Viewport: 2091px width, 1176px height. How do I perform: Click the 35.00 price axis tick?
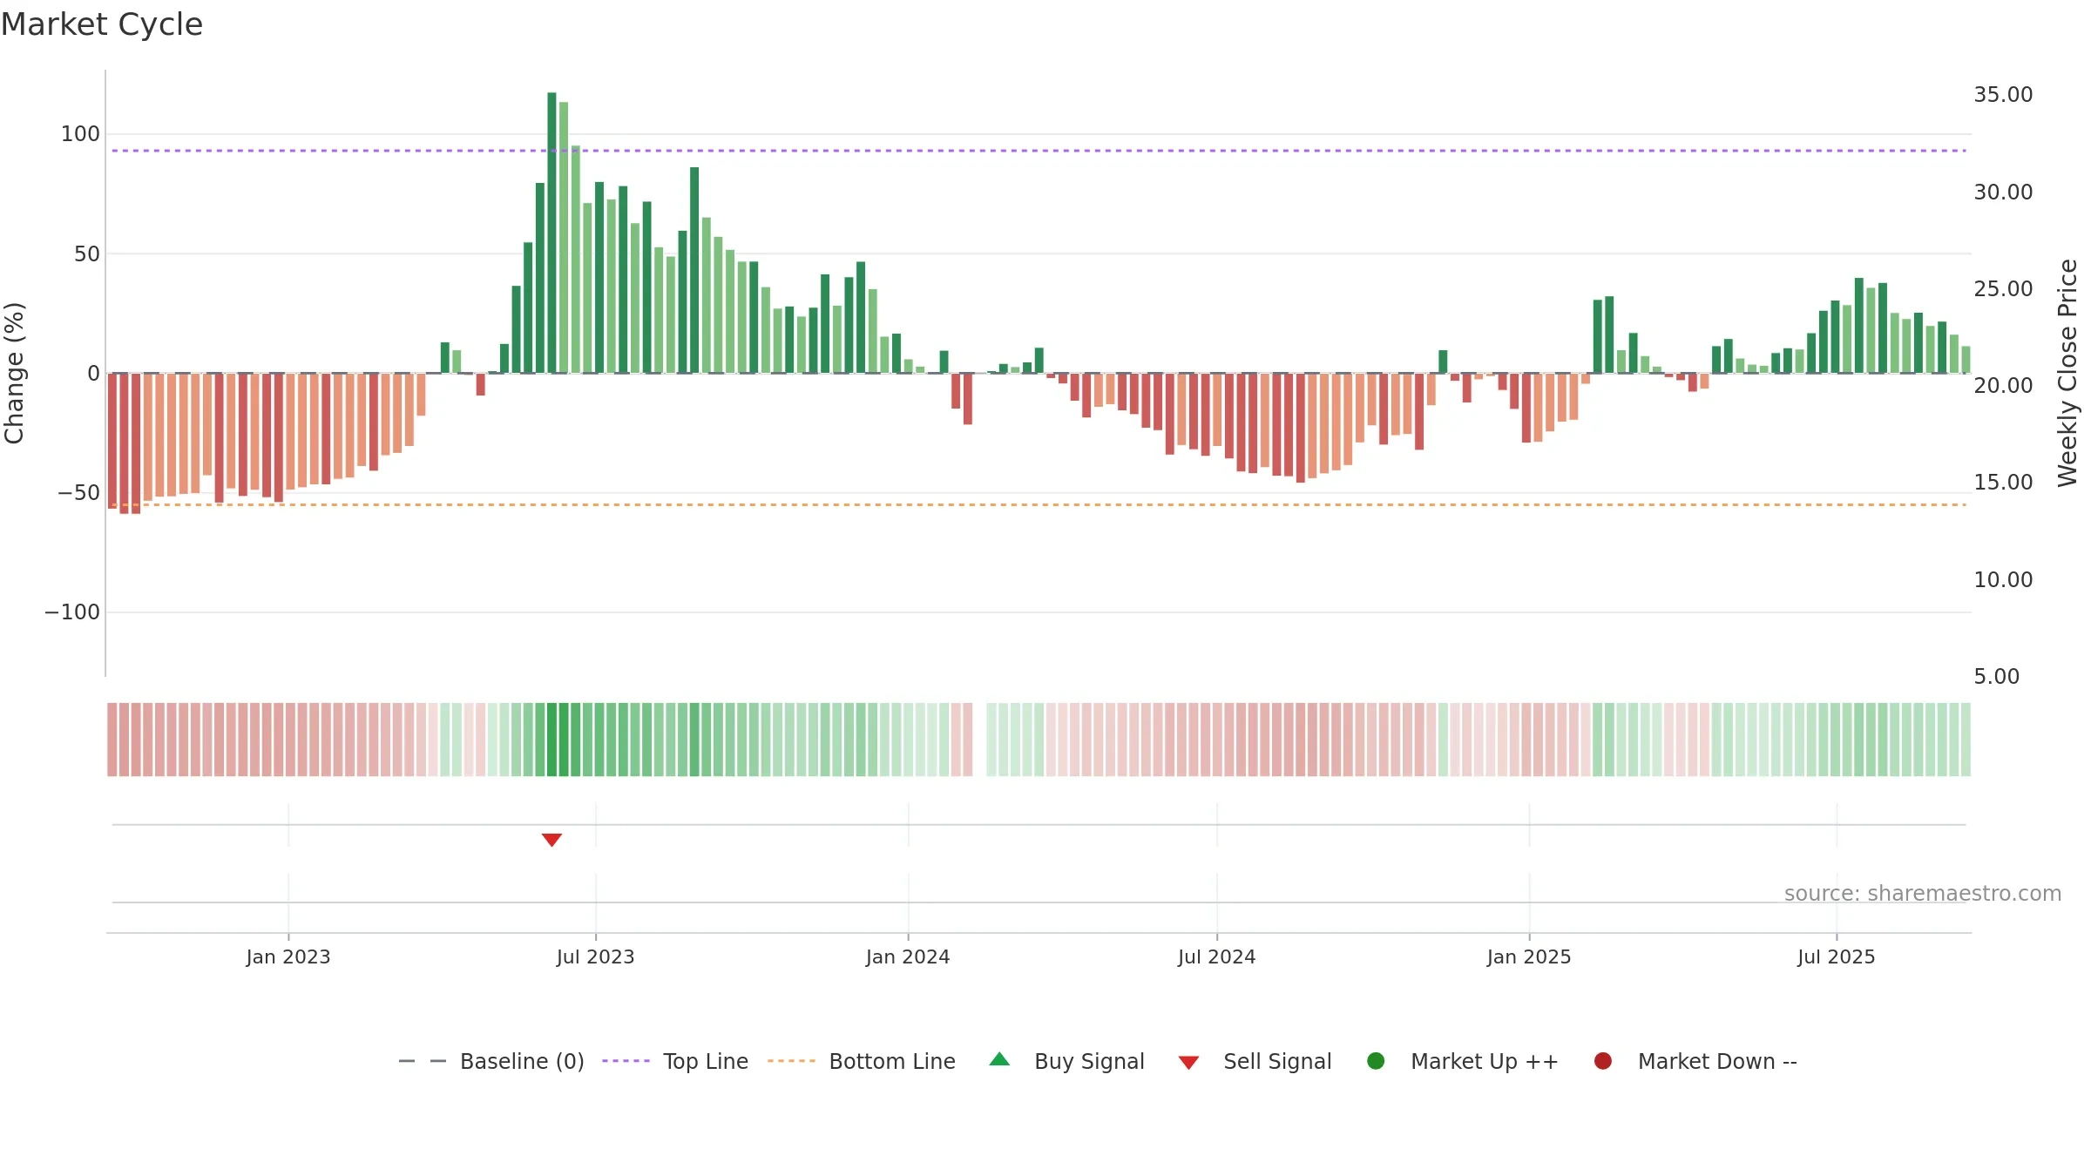pyautogui.click(x=2003, y=95)
